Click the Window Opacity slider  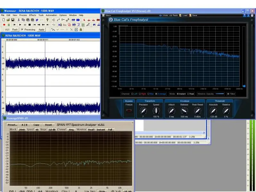click(x=220, y=94)
